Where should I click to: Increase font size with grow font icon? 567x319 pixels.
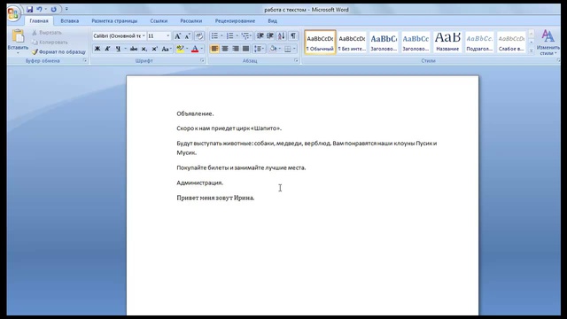tap(177, 36)
